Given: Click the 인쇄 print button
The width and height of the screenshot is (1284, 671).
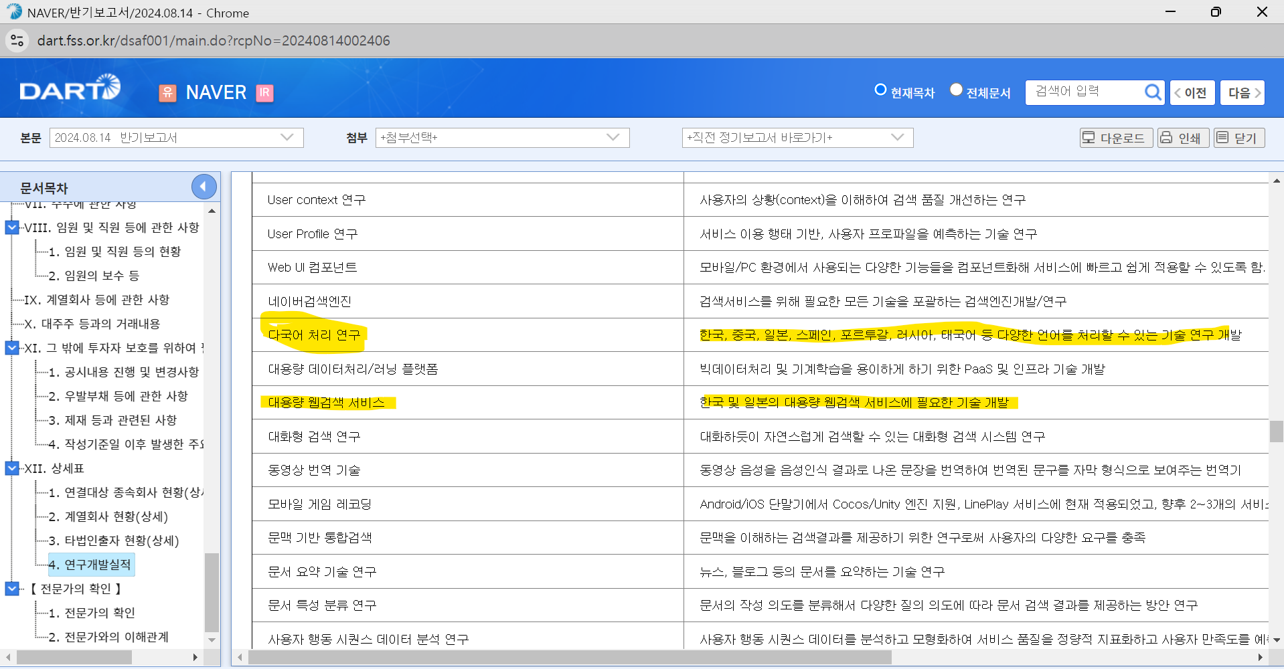Looking at the screenshot, I should 1183,138.
